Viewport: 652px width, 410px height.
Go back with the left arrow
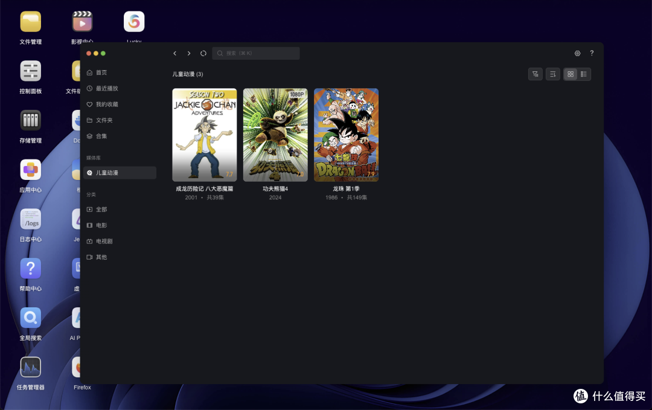tap(175, 53)
